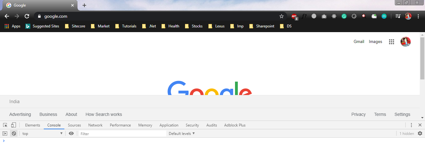Open the Apps bookmarks shortcut

12,26
